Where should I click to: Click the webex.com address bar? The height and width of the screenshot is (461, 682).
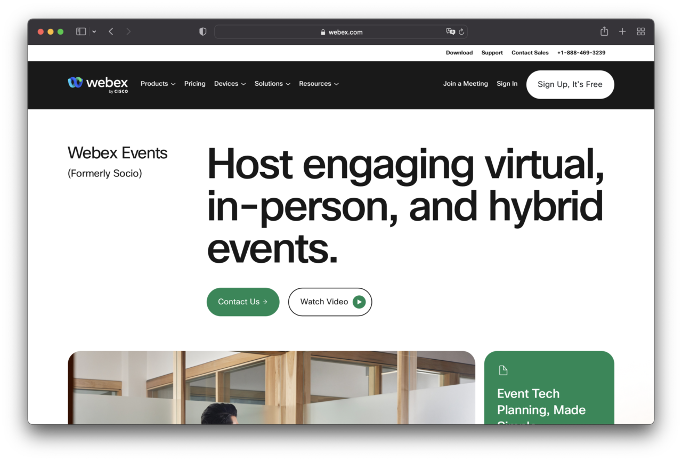(341, 31)
